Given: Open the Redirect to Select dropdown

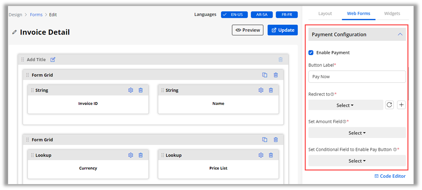Looking at the screenshot, I should (345, 105).
